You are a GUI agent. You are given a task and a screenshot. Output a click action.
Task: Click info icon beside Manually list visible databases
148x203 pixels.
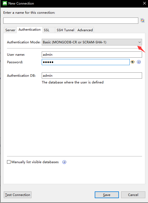point(64,162)
